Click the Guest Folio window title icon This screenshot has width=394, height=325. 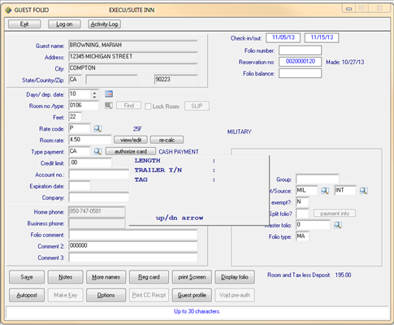[x=8, y=10]
